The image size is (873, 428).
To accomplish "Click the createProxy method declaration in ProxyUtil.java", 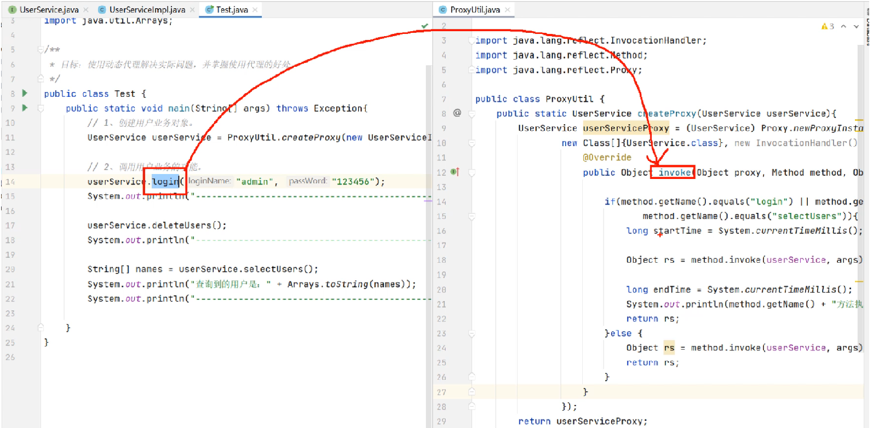I will click(667, 113).
